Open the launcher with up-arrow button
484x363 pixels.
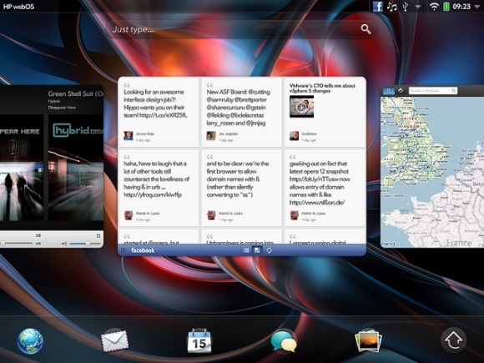[453, 340]
